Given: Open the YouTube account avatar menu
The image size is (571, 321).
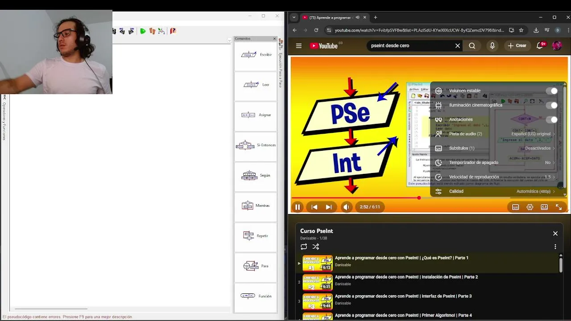Looking at the screenshot, I should click(557, 45).
